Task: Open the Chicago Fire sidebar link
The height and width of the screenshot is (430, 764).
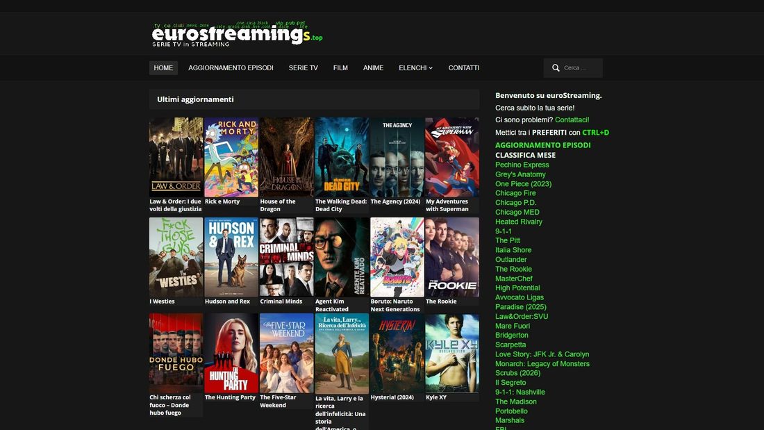Action: (x=515, y=193)
